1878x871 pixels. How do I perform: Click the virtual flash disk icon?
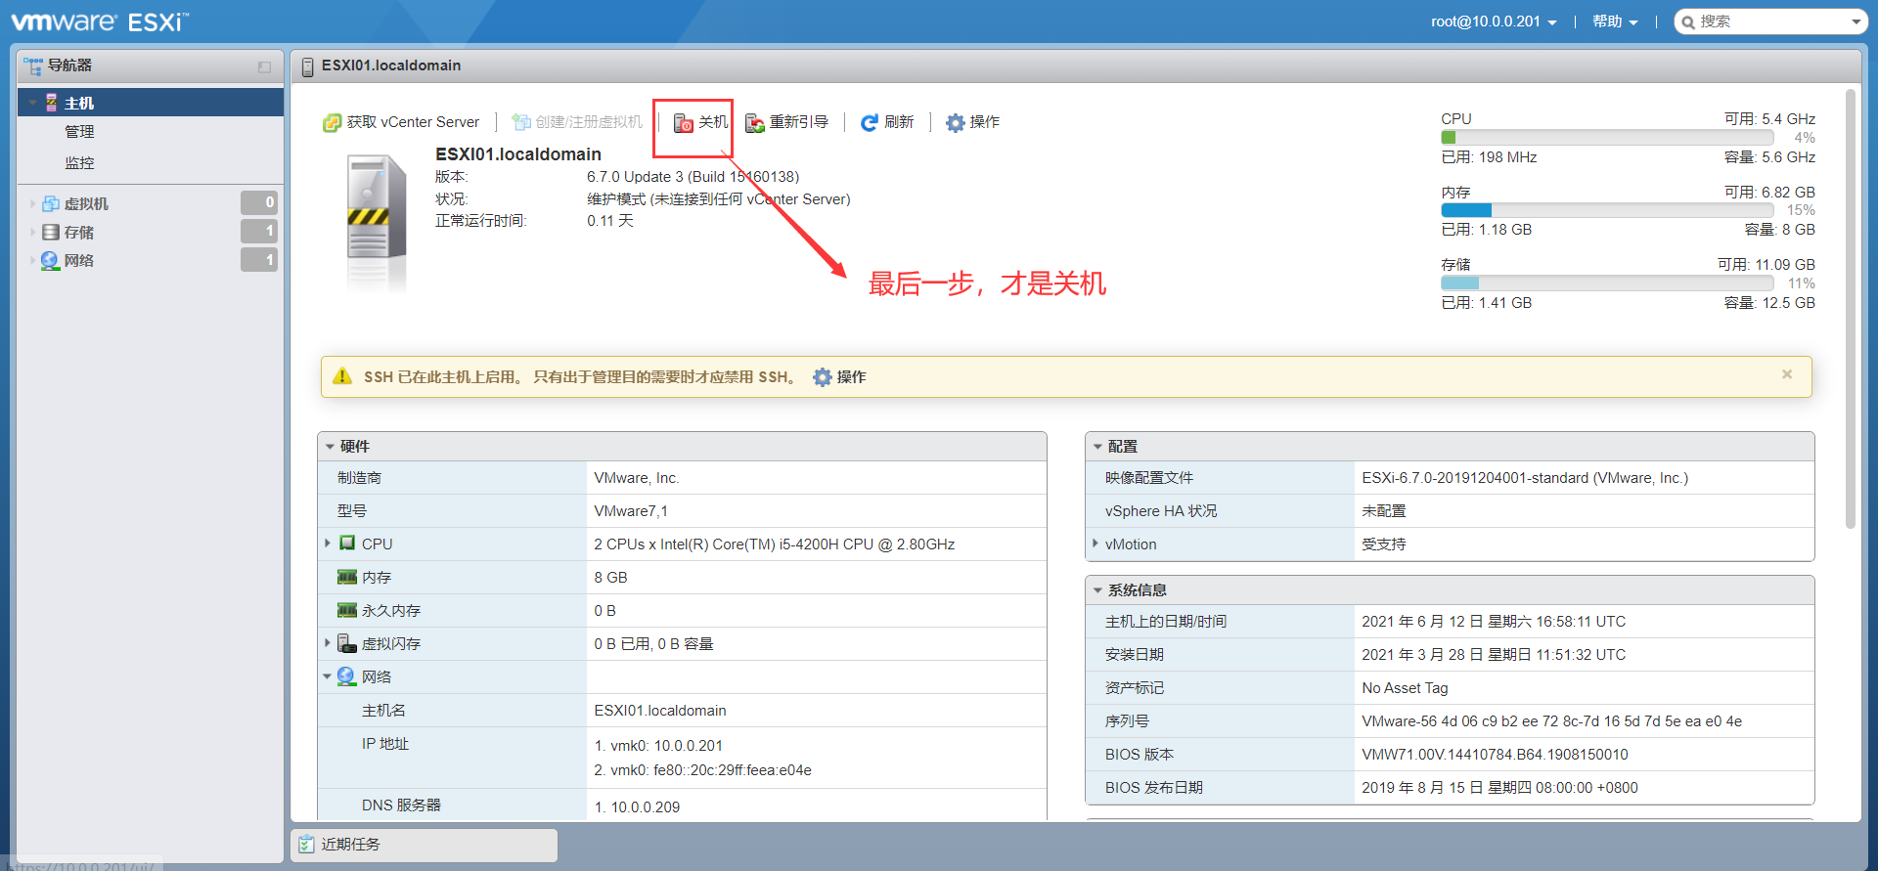346,642
